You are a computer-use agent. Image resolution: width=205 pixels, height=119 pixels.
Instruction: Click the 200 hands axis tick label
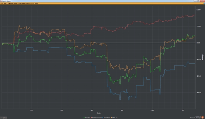[x=32, y=110]
